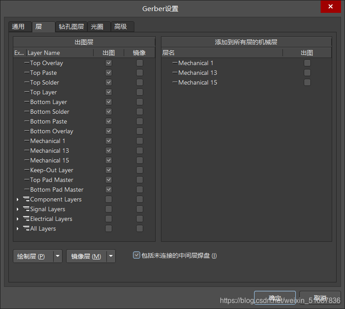Open the 高级 tab
The height and width of the screenshot is (309, 345).
[x=121, y=27]
